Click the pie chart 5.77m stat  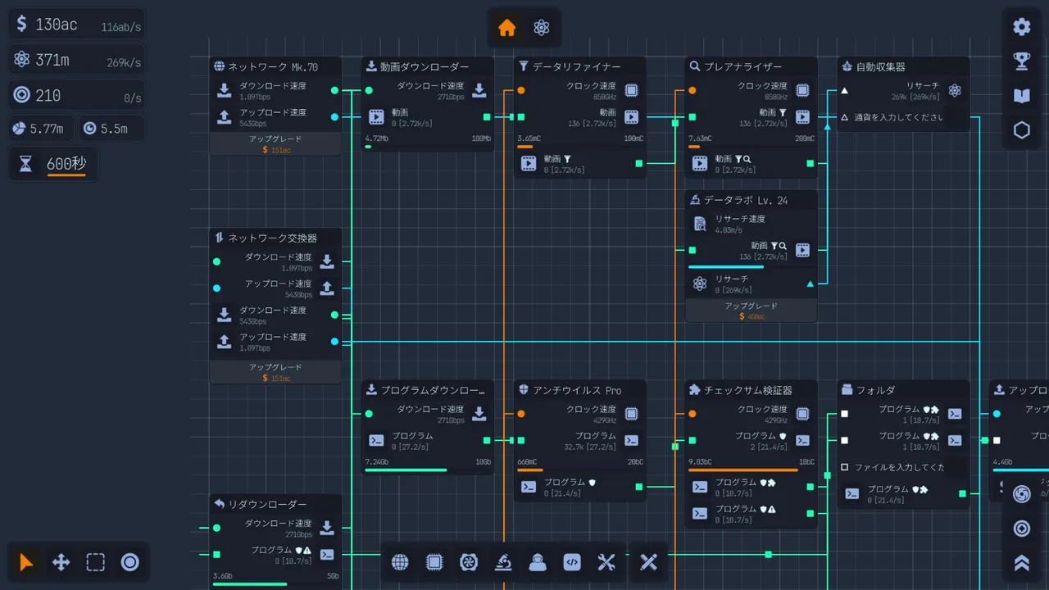click(41, 129)
